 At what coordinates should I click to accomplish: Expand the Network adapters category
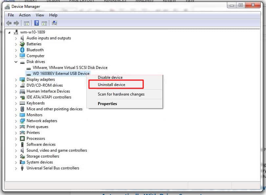16,121
